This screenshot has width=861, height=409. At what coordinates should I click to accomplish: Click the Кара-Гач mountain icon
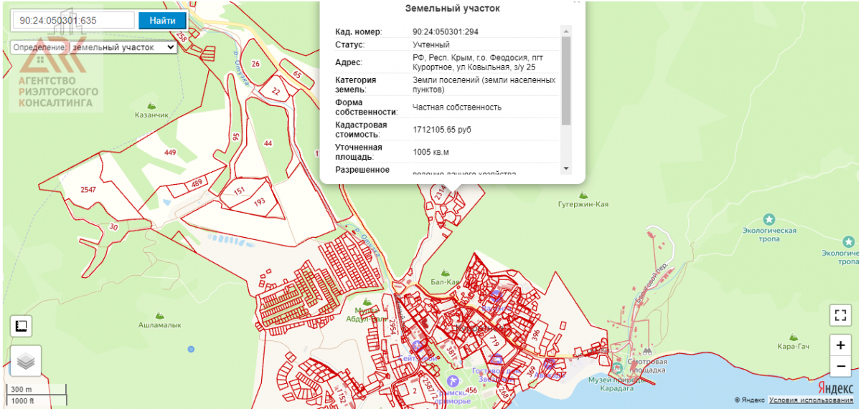pyautogui.click(x=793, y=337)
